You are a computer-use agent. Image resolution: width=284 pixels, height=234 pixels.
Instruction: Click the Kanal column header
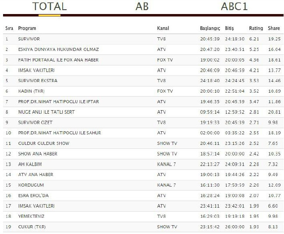click(163, 28)
